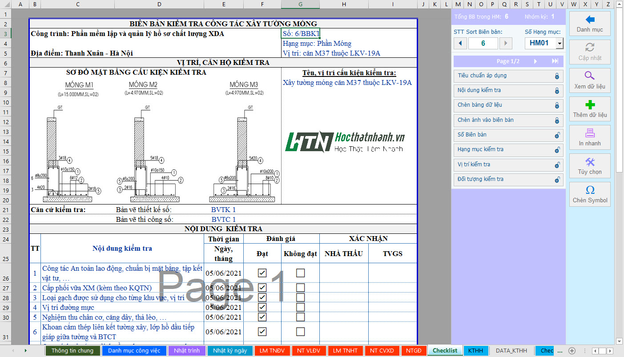Click the Danh mục back arrow button
Viewport: 624px width, 357px height.
(x=590, y=24)
